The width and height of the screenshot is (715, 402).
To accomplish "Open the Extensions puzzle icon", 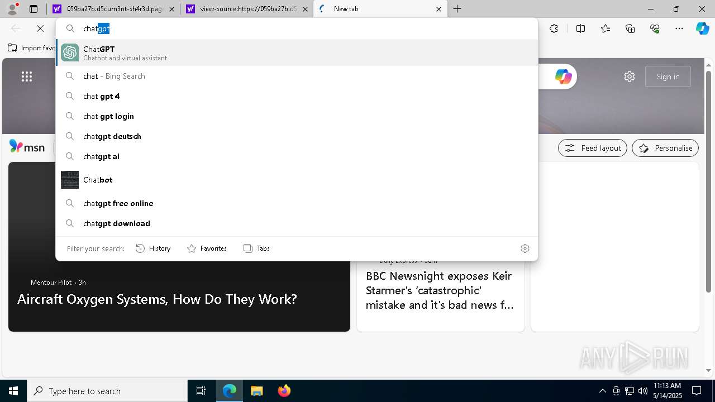I will point(554,28).
